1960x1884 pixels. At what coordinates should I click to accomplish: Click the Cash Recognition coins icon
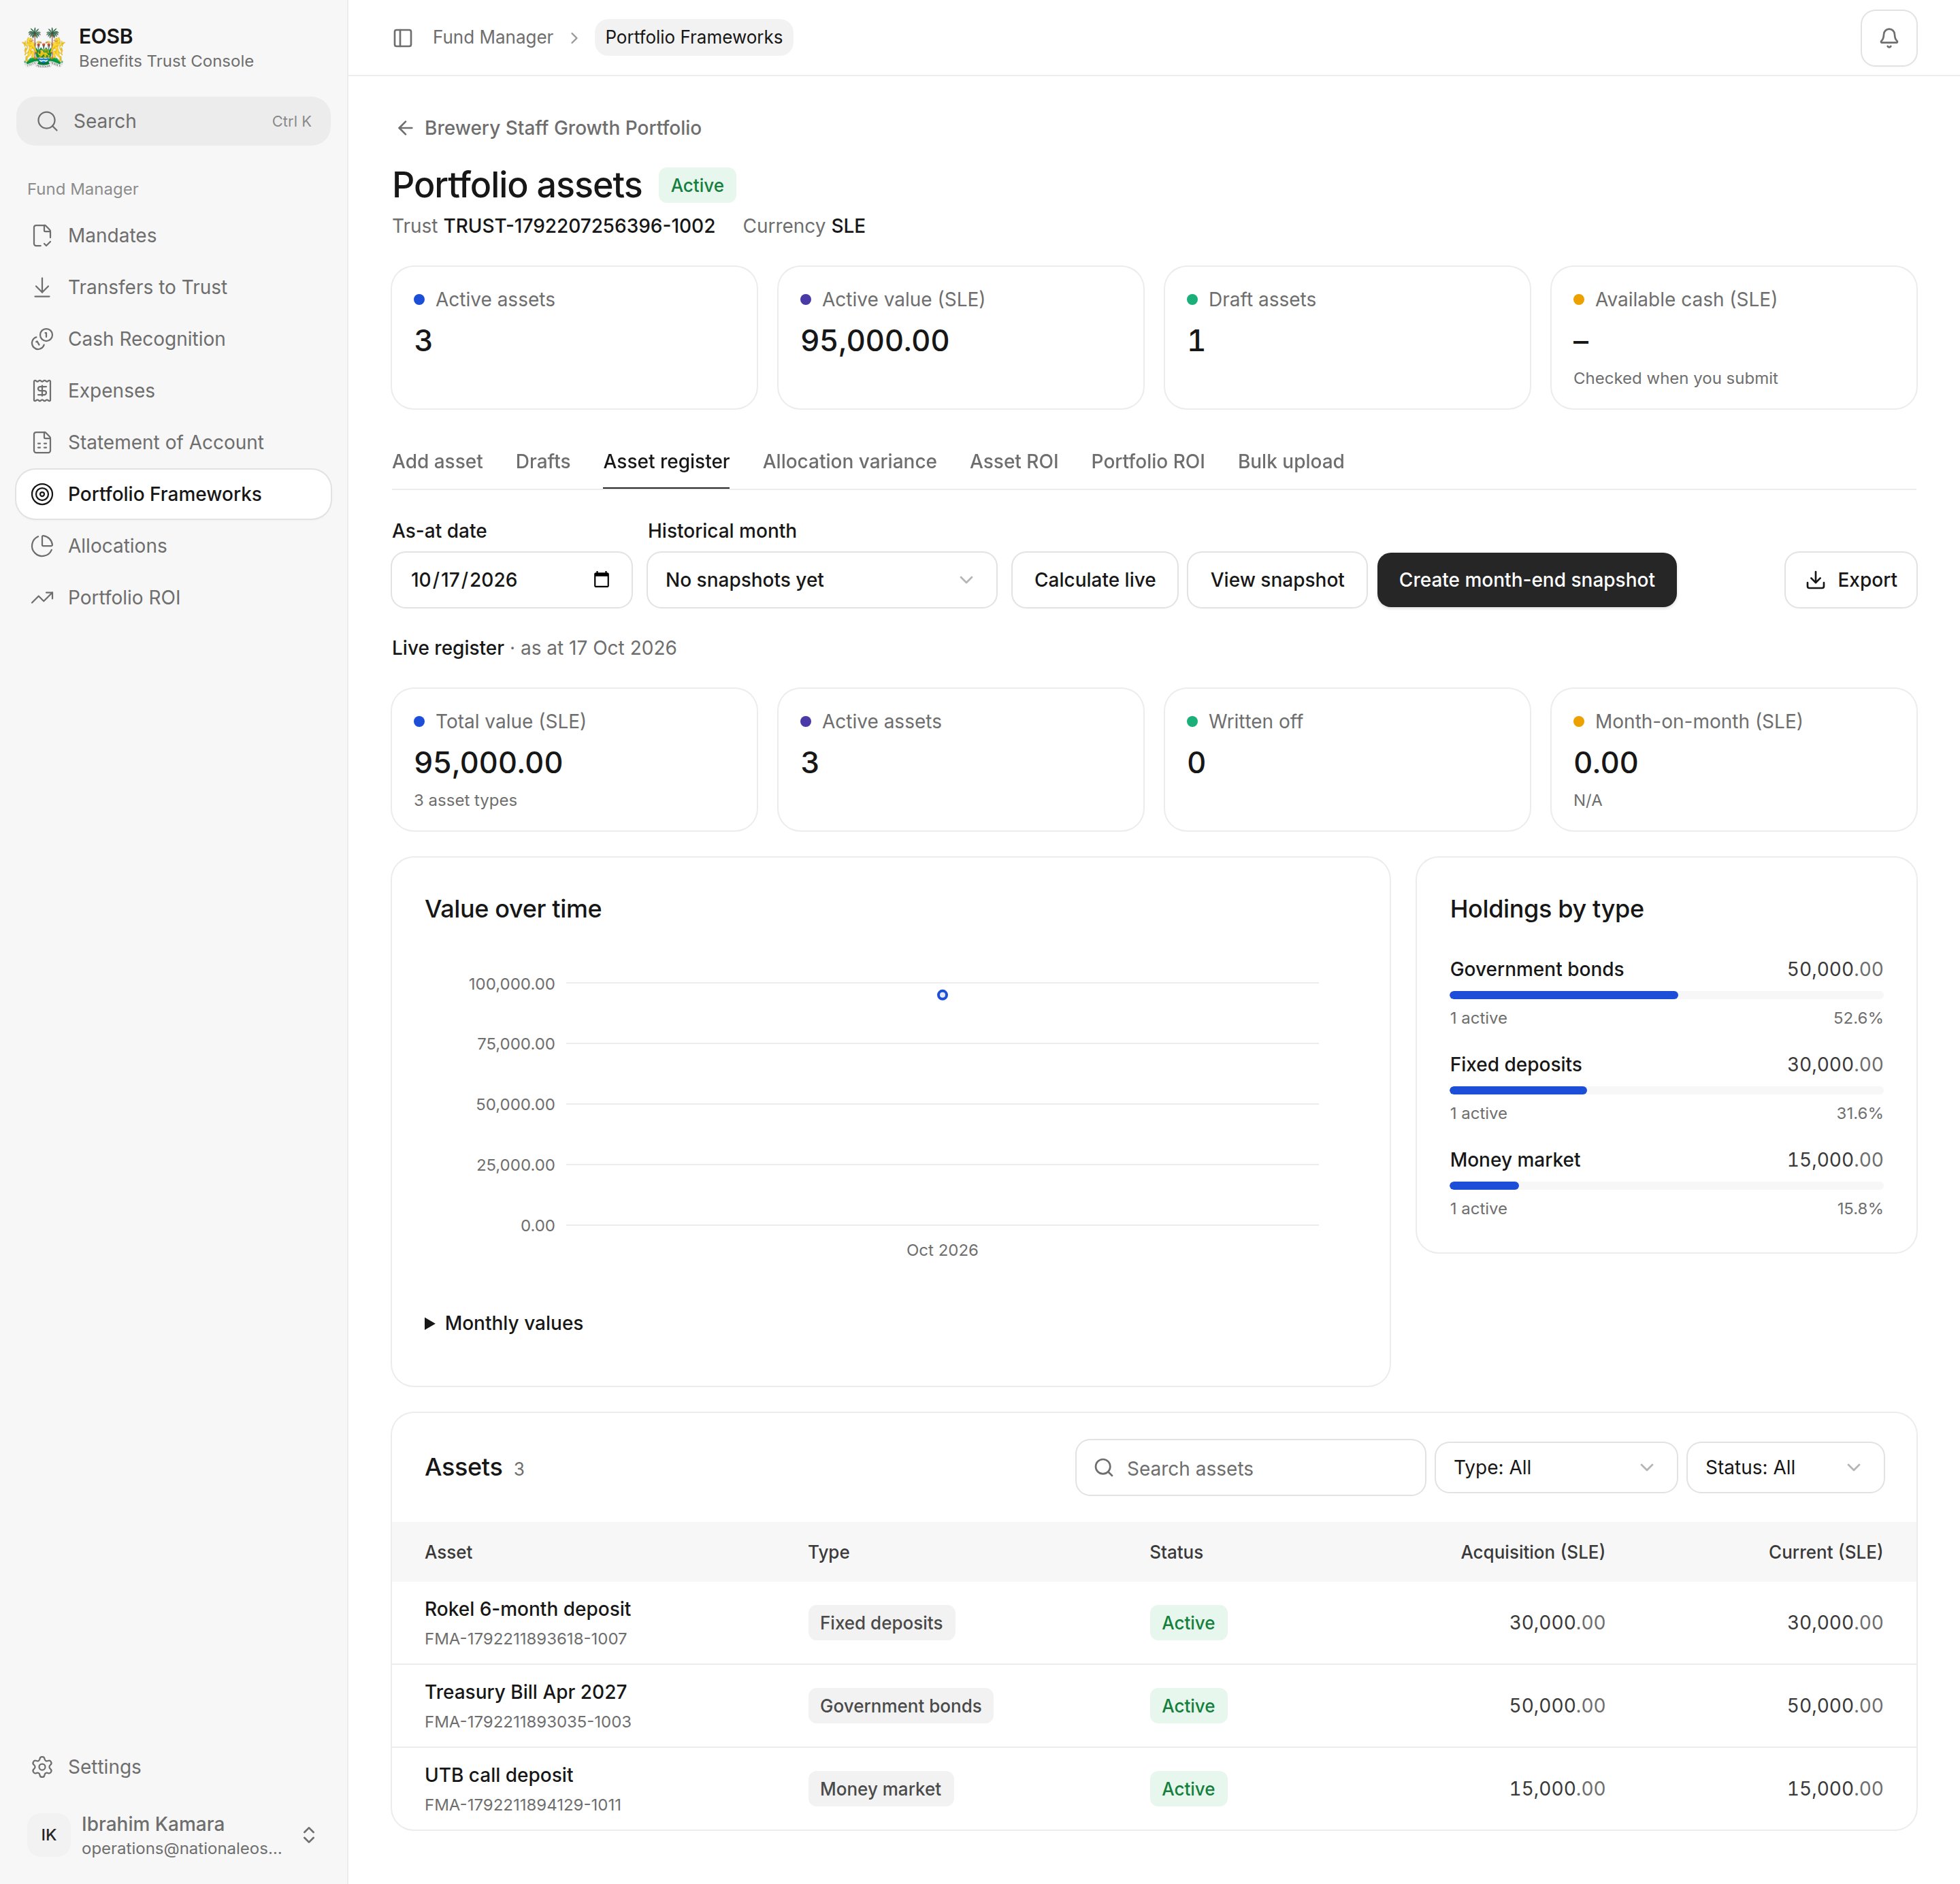[42, 339]
